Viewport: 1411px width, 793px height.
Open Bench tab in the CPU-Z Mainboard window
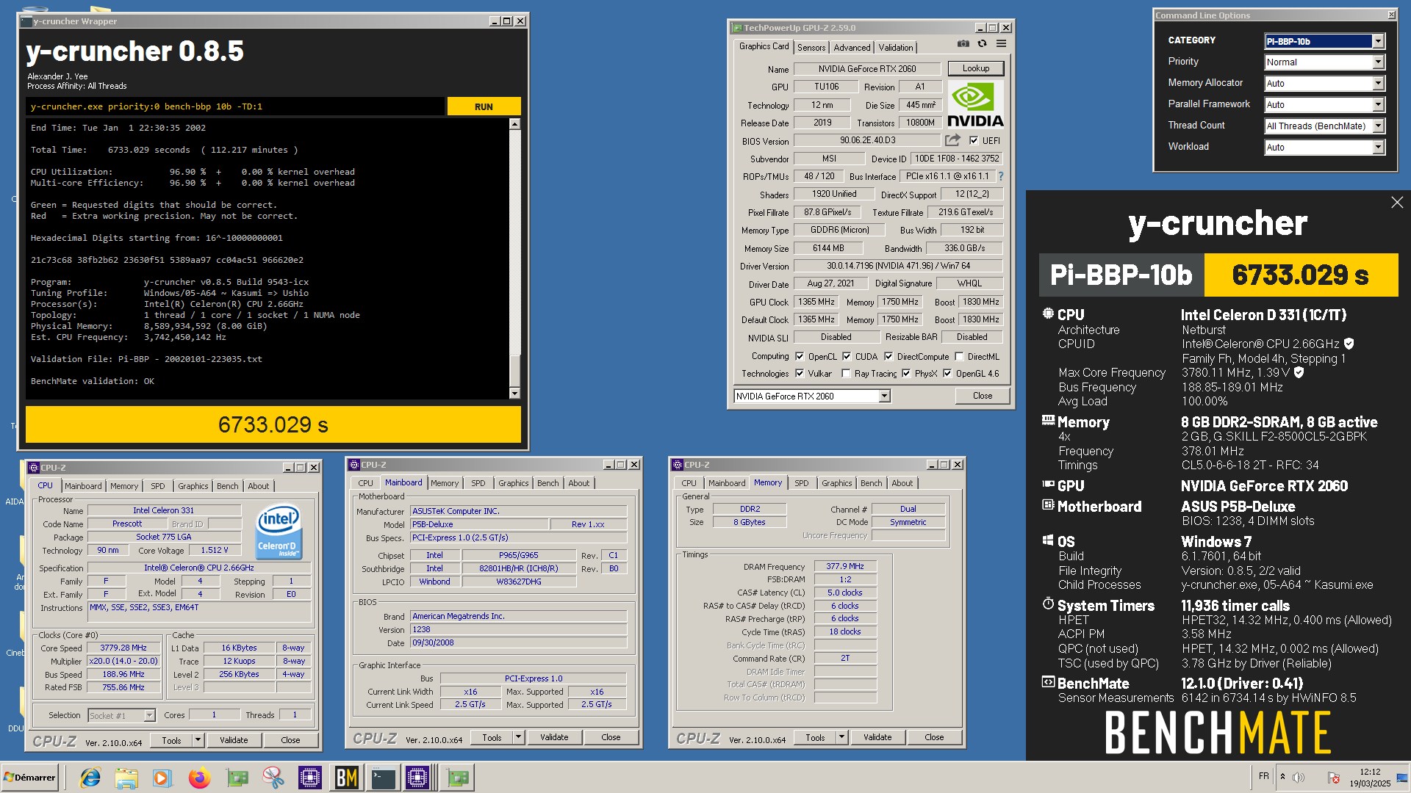pyautogui.click(x=547, y=483)
